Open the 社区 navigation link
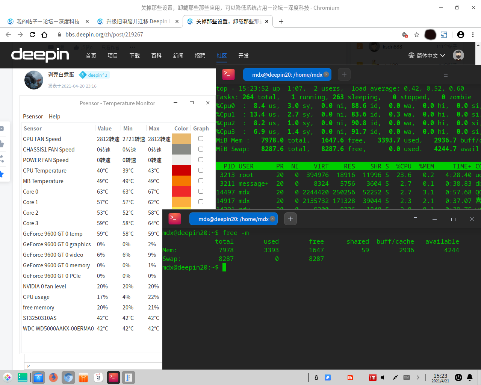The image size is (481, 385). (222, 56)
